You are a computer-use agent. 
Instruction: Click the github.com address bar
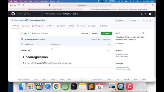82,5
